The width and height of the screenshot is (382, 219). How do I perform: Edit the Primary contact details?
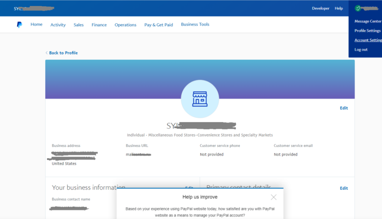[x=344, y=188]
